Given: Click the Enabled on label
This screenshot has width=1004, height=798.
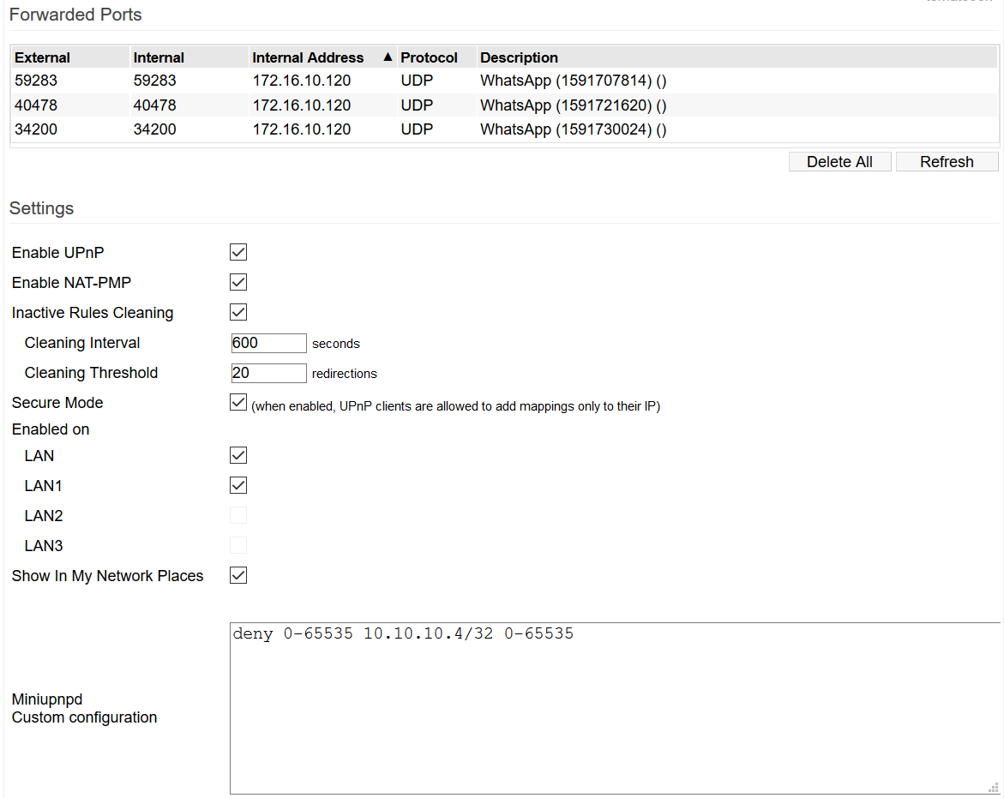Looking at the screenshot, I should point(51,429).
